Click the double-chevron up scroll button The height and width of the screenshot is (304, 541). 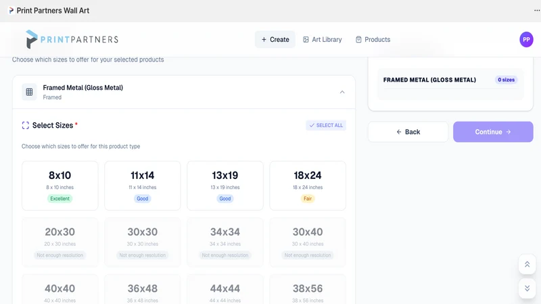527,264
